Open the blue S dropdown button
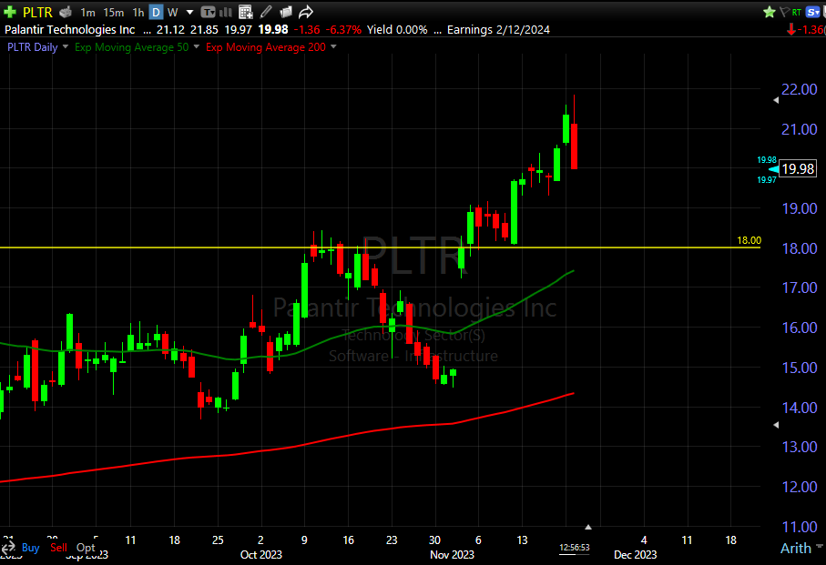The width and height of the screenshot is (826, 565). [813, 12]
